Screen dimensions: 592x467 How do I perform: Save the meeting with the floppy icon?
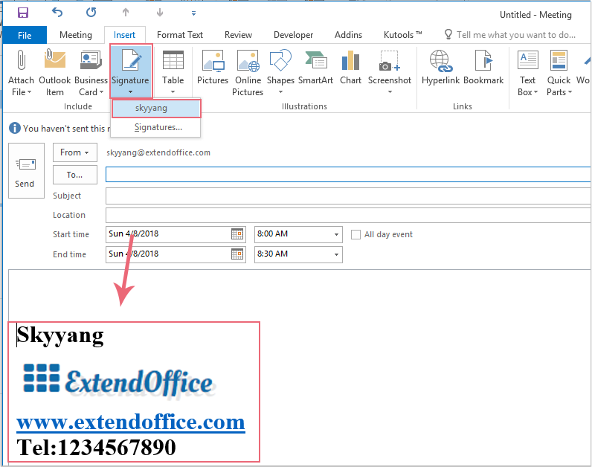(x=23, y=13)
